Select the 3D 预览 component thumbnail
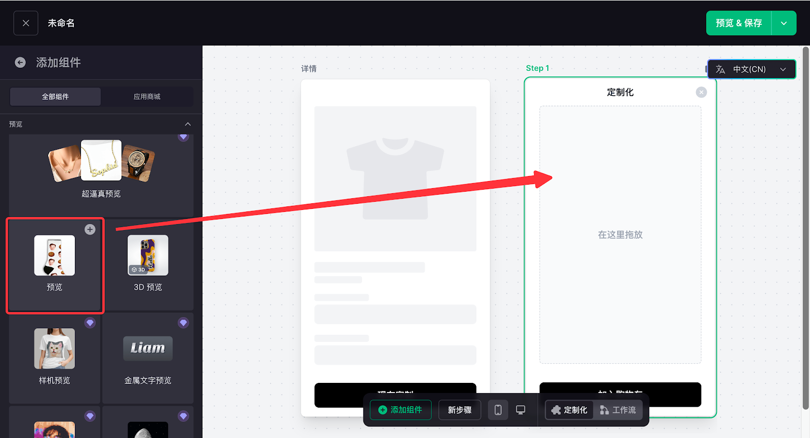The width and height of the screenshot is (810, 438). tap(148, 255)
